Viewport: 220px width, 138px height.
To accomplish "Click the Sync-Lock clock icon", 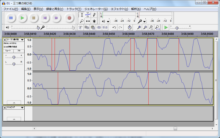I will click(x=129, y=28).
